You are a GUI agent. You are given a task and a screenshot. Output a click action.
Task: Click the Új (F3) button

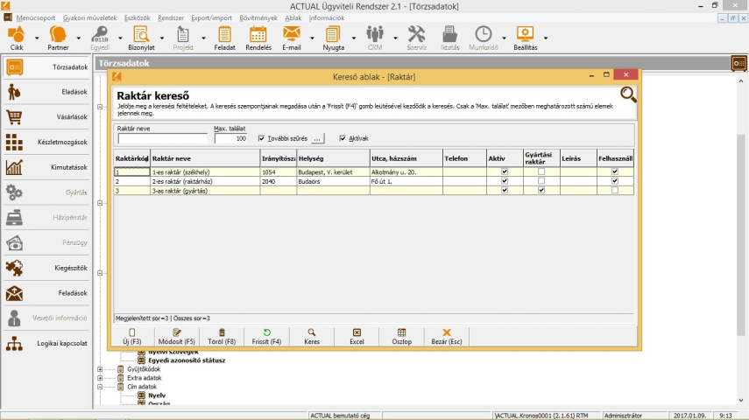coord(131,337)
